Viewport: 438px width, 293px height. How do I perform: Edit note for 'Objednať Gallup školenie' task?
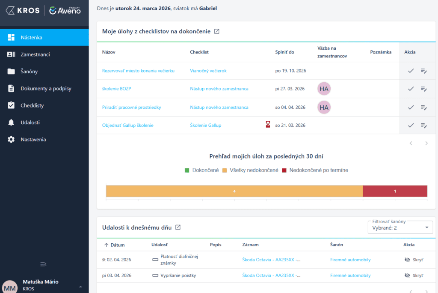tap(424, 126)
